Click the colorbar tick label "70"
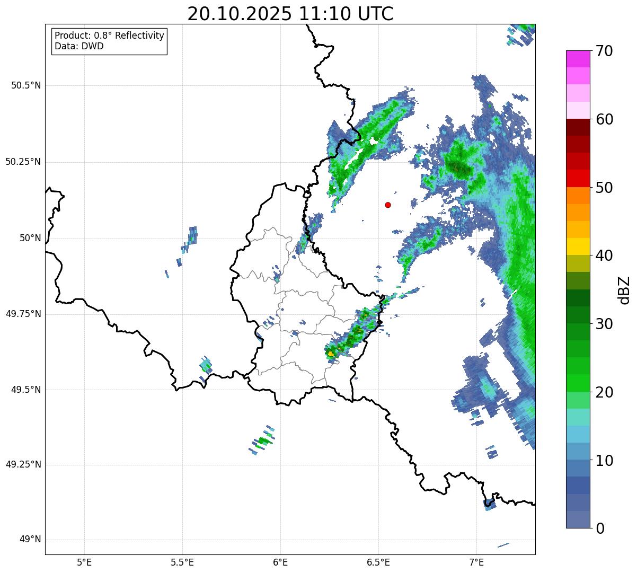The height and width of the screenshot is (573, 637). pyautogui.click(x=604, y=51)
